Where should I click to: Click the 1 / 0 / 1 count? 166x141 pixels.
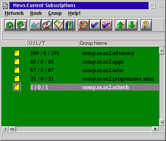tap(39, 87)
